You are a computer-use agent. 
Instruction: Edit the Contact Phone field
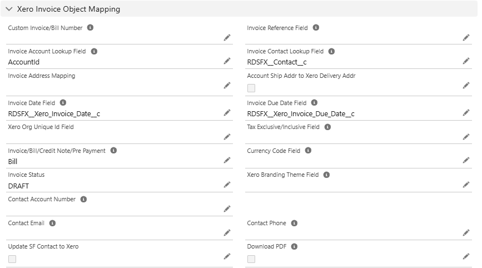pos(466,232)
